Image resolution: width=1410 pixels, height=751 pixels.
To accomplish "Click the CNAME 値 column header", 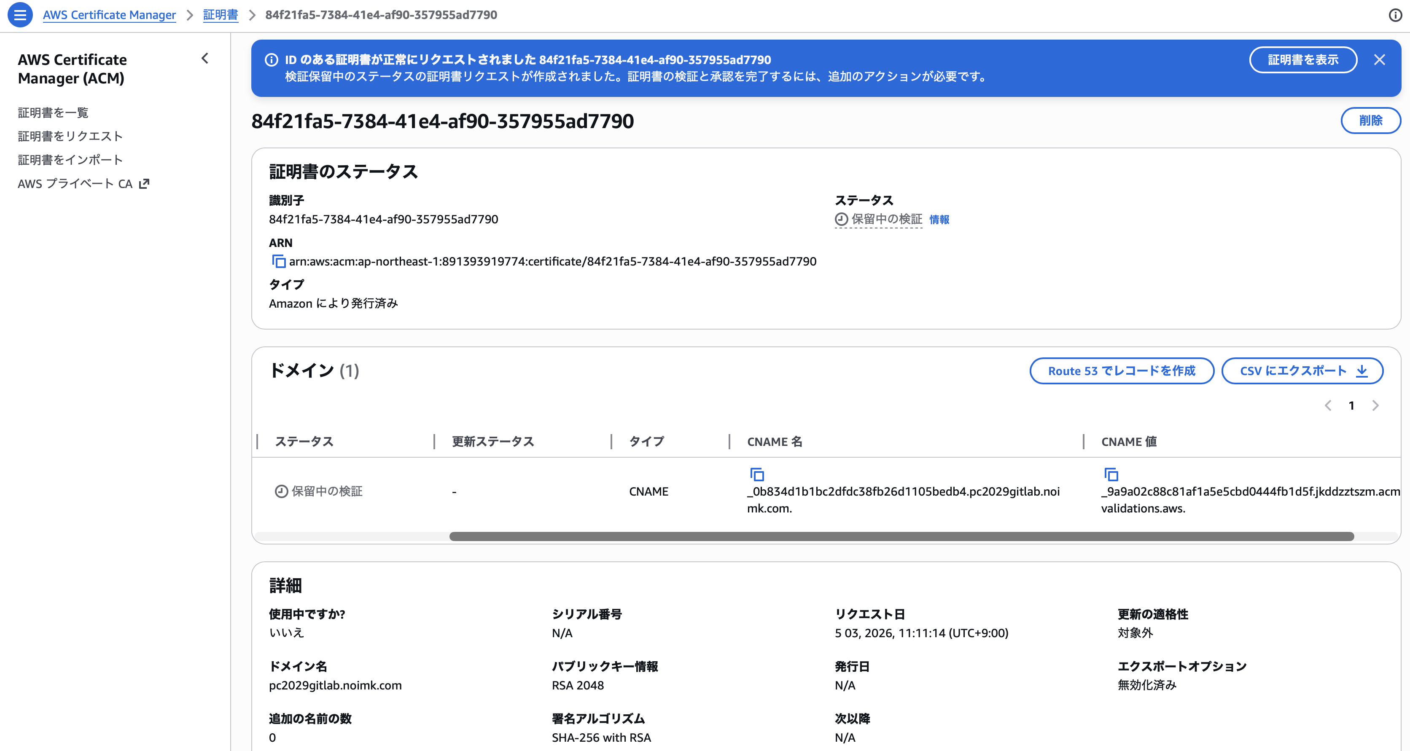I will (x=1129, y=441).
